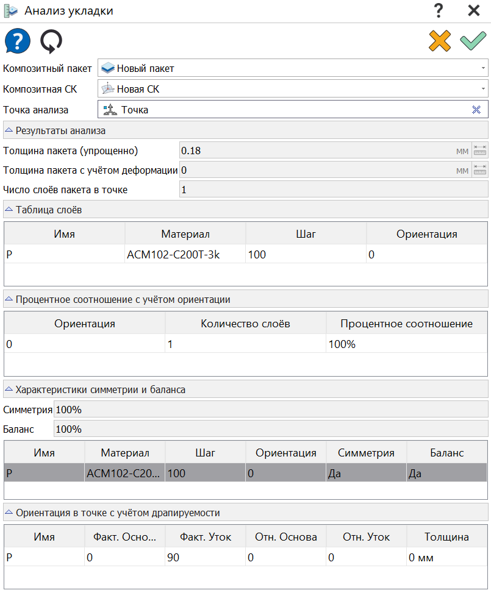491x593 pixels.
Task: Click the Шаг header in layer table
Action: tap(306, 233)
